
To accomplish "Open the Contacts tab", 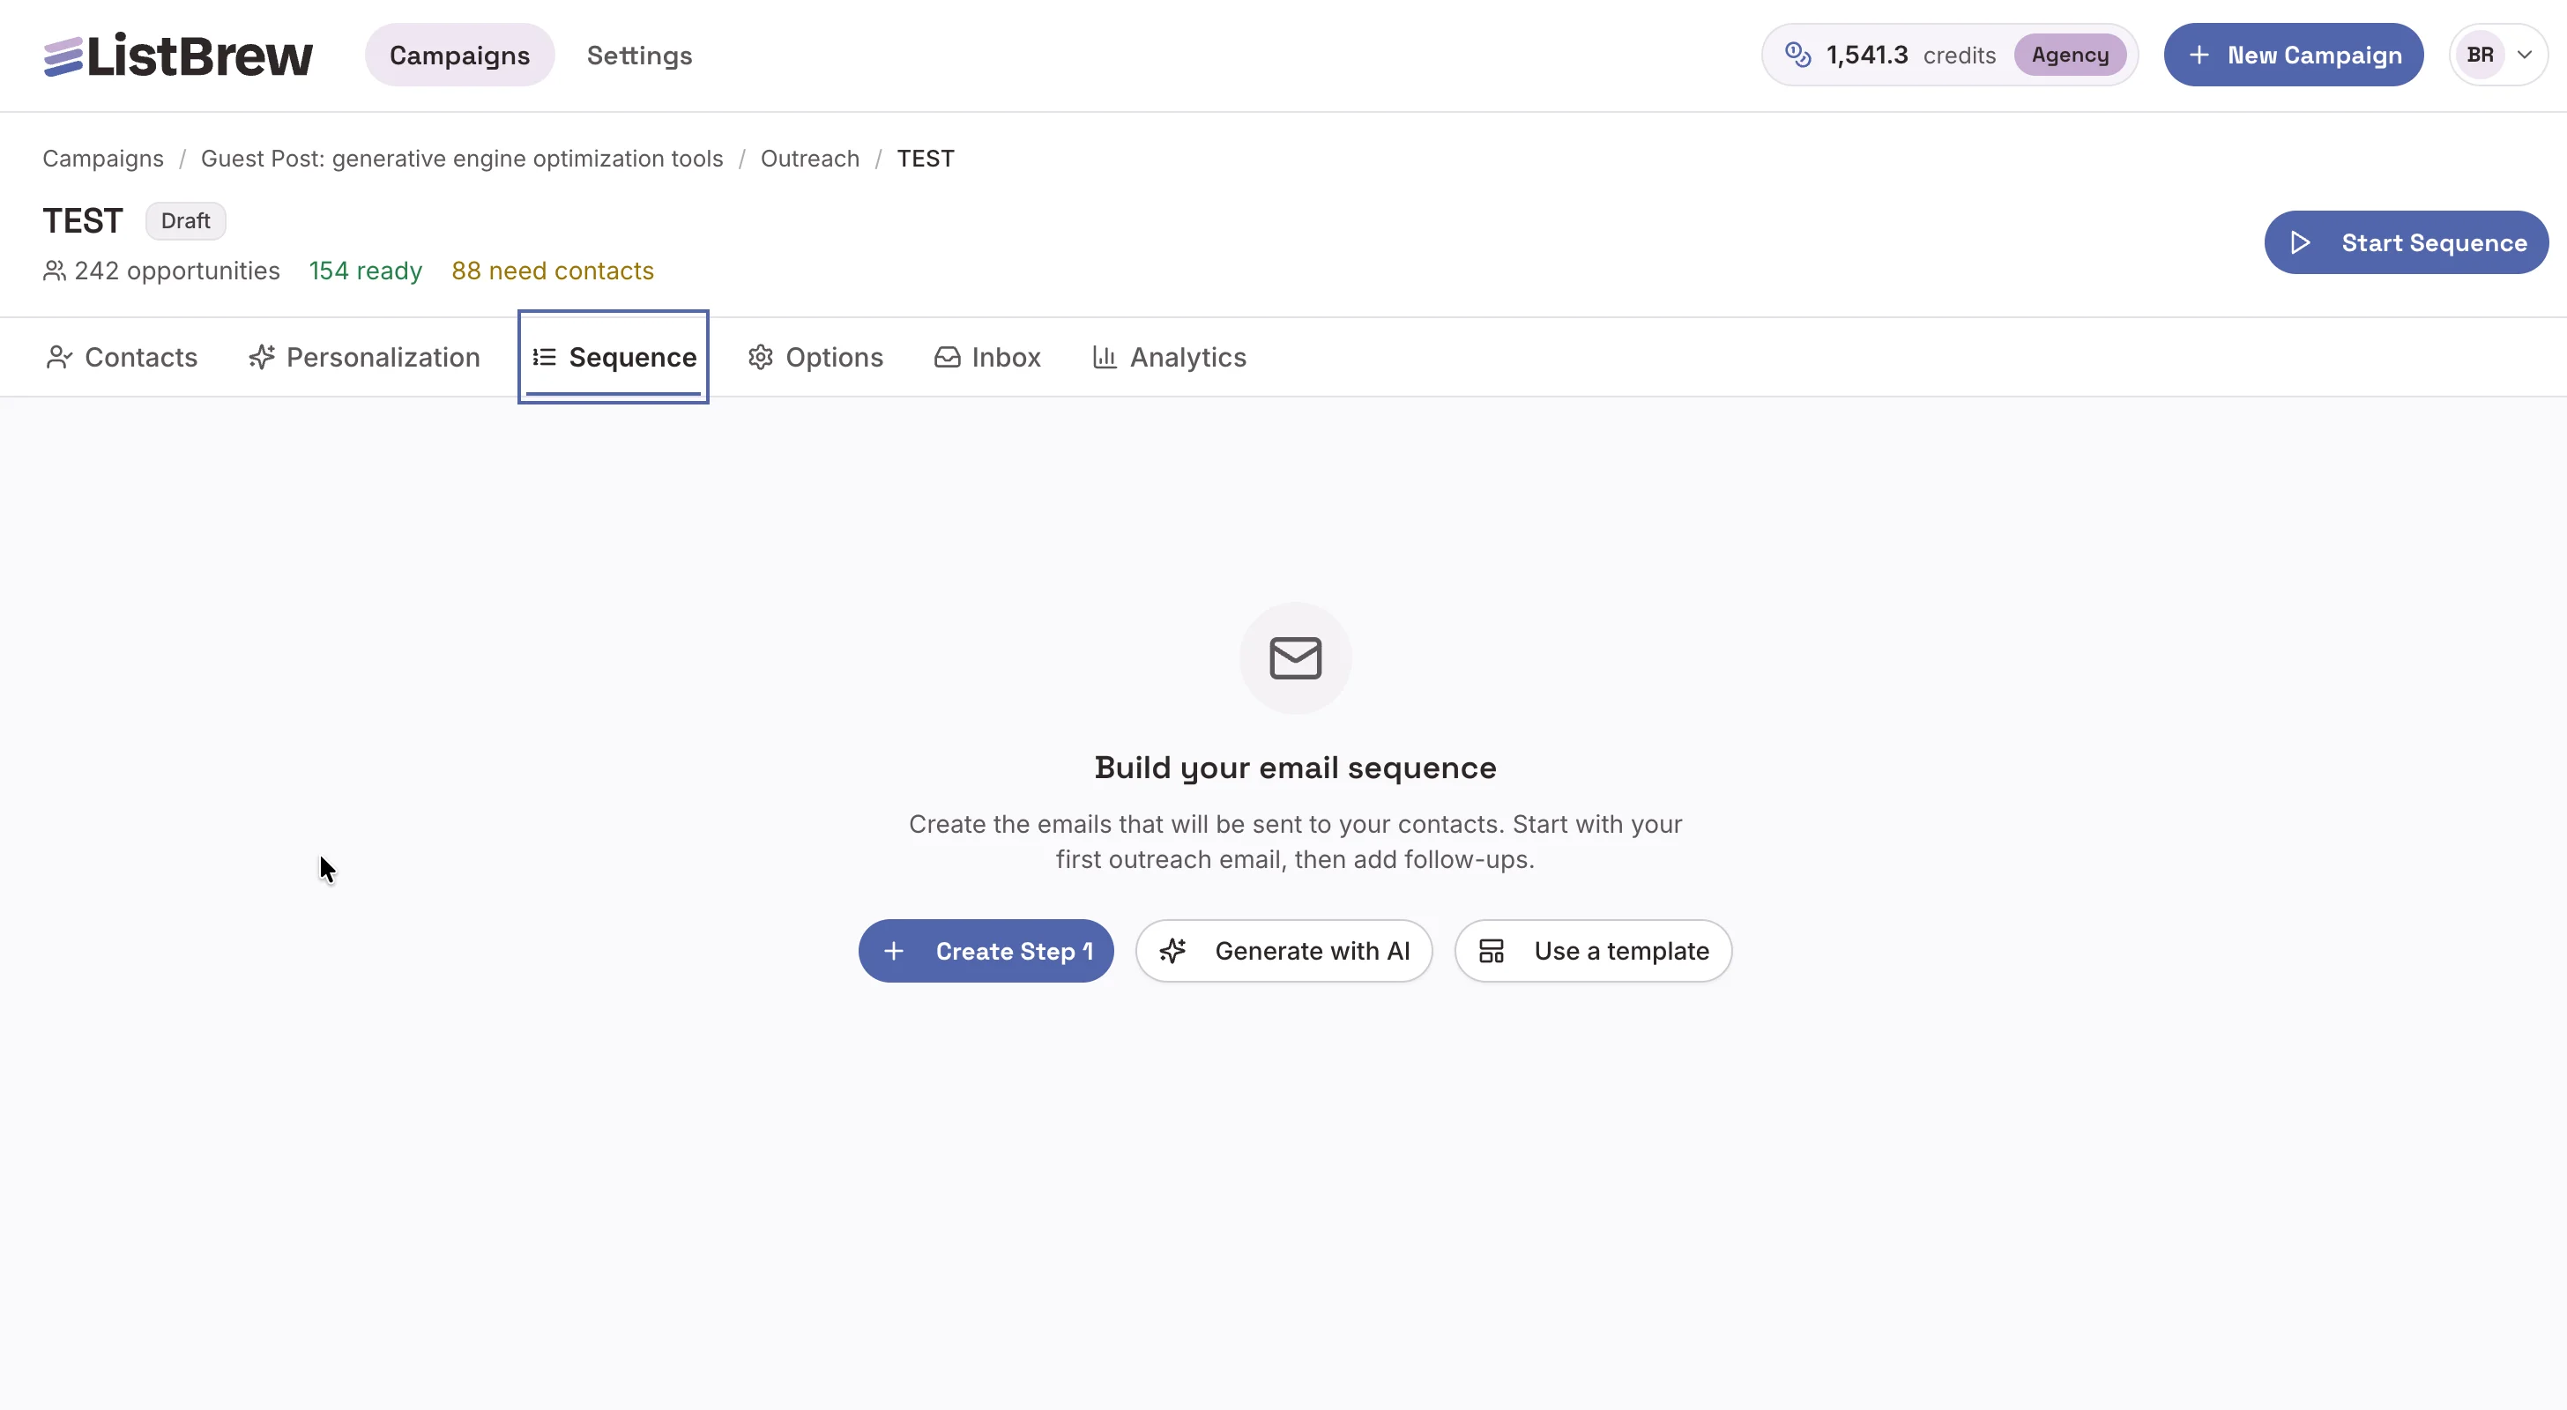I will pos(122,357).
